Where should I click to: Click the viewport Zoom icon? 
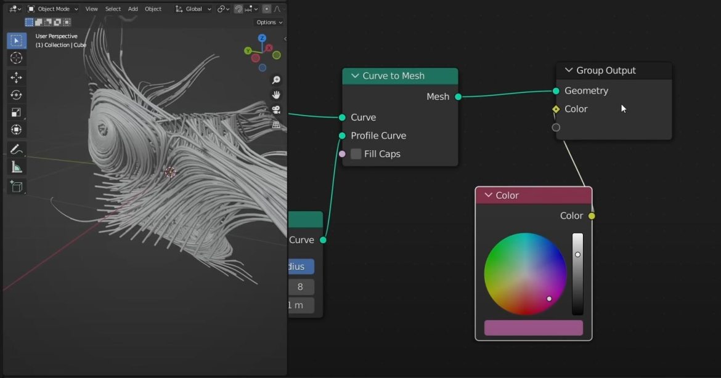point(276,80)
